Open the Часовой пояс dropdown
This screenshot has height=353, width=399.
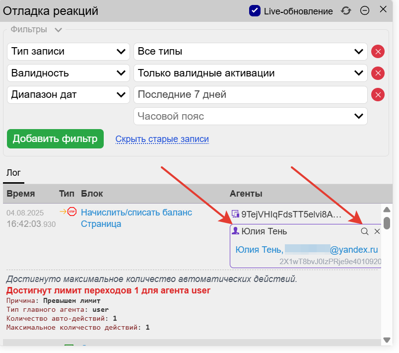coord(251,116)
